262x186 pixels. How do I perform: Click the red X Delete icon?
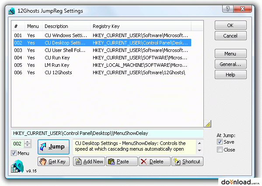click(x=144, y=162)
